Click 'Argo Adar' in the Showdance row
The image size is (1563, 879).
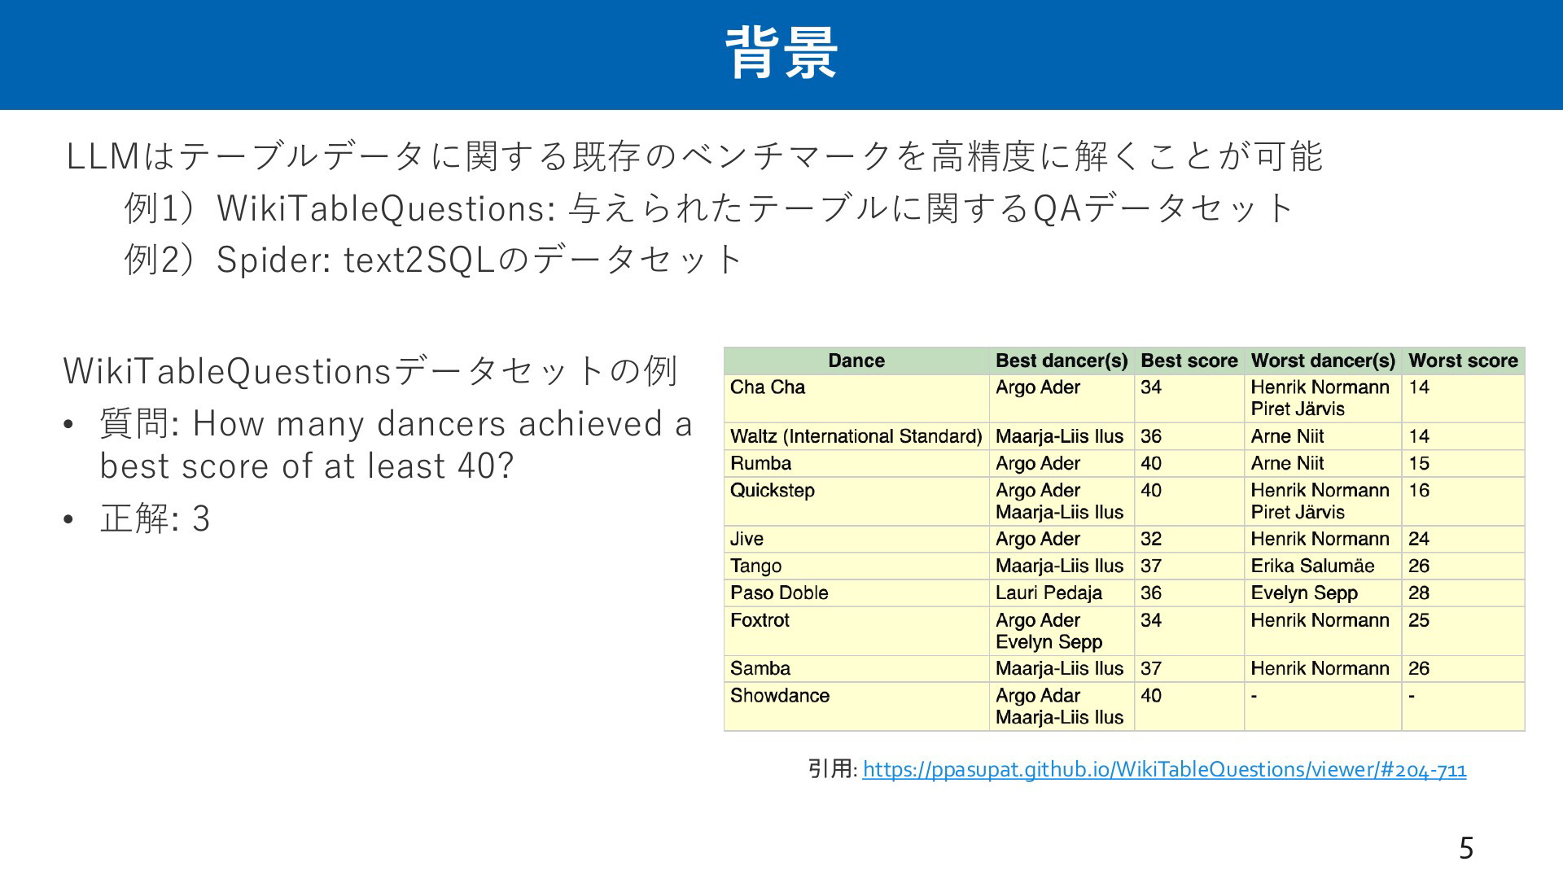(x=1037, y=696)
